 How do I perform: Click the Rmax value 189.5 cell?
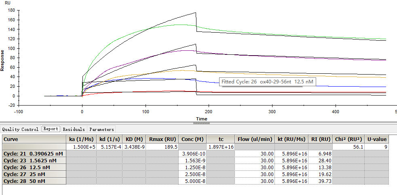[162, 147]
